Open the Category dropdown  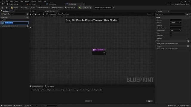(176, 23)
